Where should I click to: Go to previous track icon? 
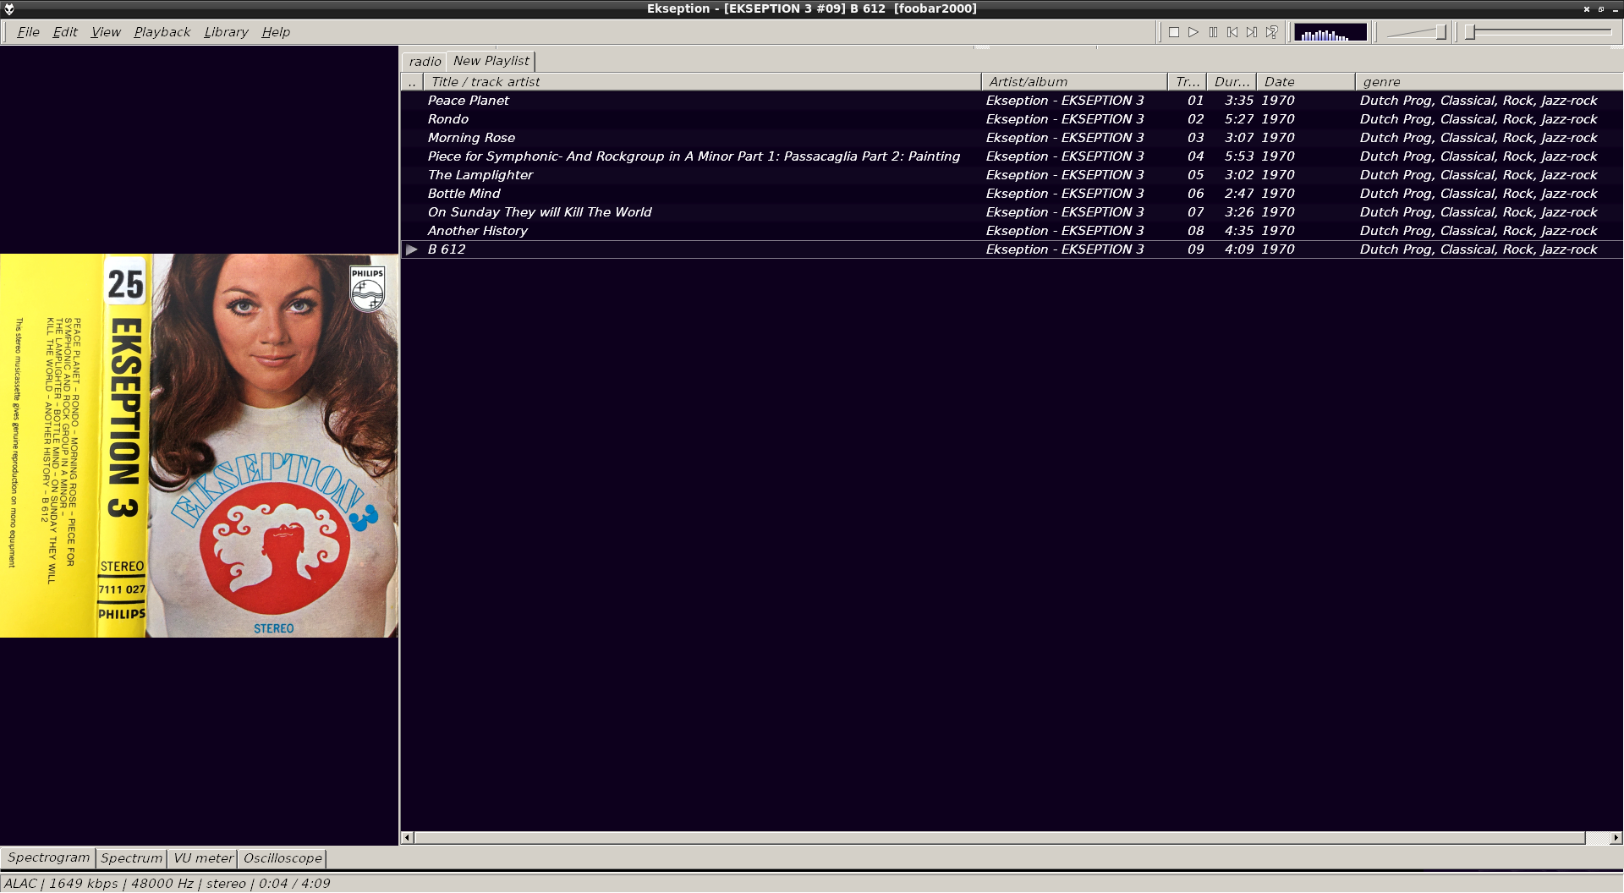pyautogui.click(x=1232, y=32)
